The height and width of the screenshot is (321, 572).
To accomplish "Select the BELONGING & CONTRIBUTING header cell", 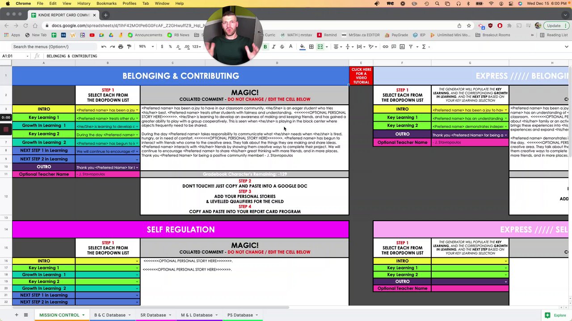I will point(181,76).
